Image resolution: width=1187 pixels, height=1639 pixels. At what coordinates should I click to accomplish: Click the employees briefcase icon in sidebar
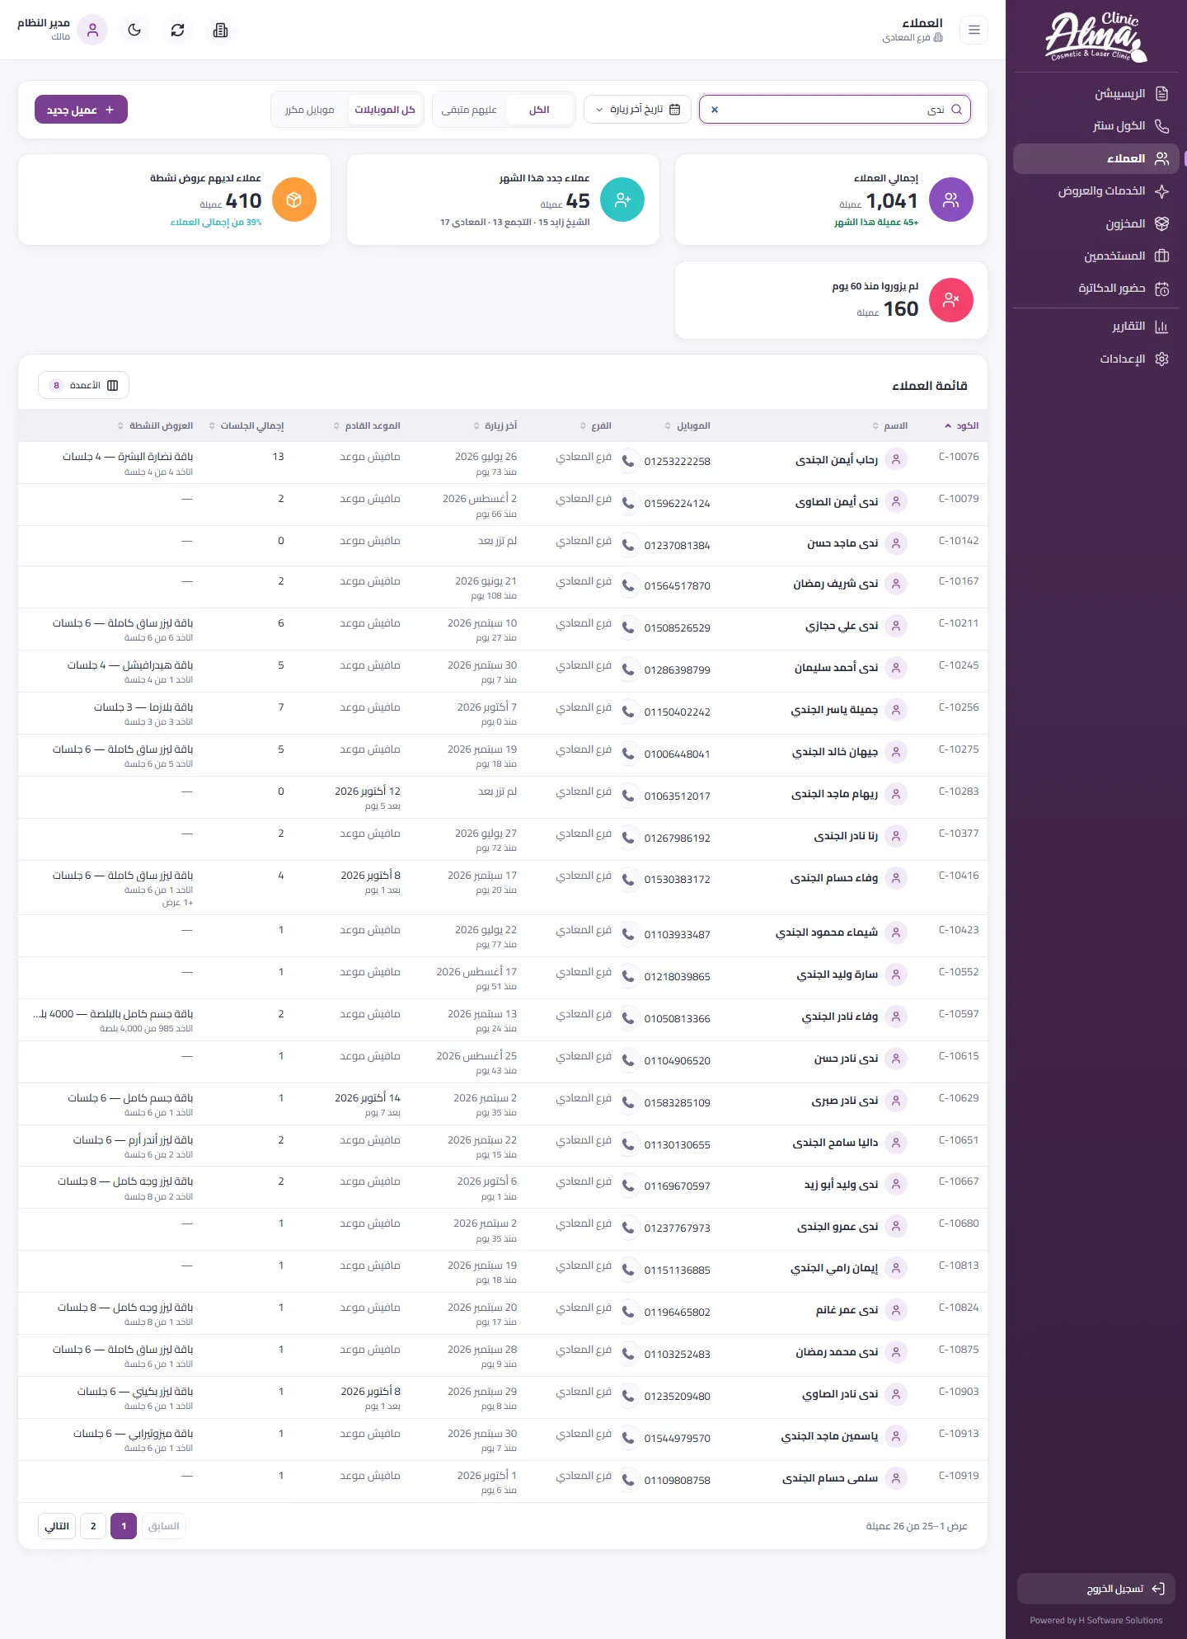pyautogui.click(x=1162, y=256)
